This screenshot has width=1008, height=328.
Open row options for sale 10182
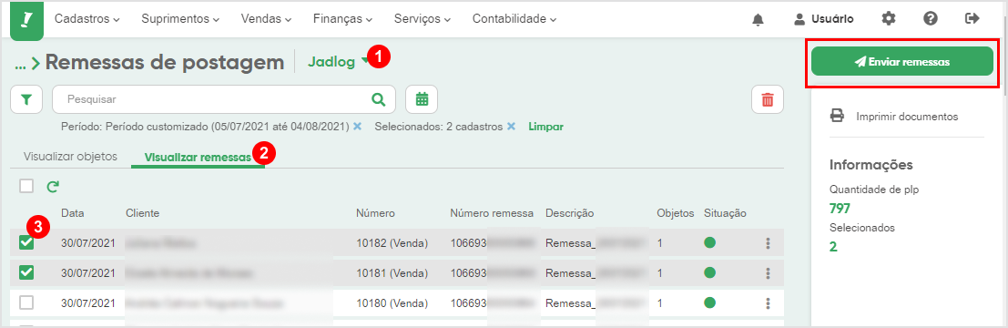(768, 243)
